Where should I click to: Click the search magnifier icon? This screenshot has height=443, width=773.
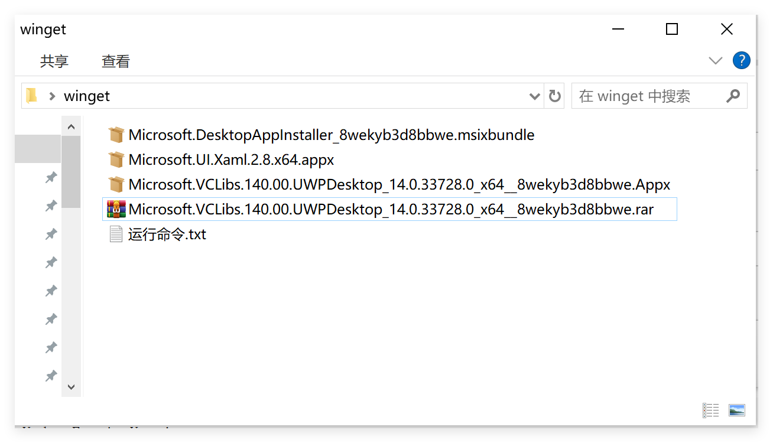coord(733,96)
